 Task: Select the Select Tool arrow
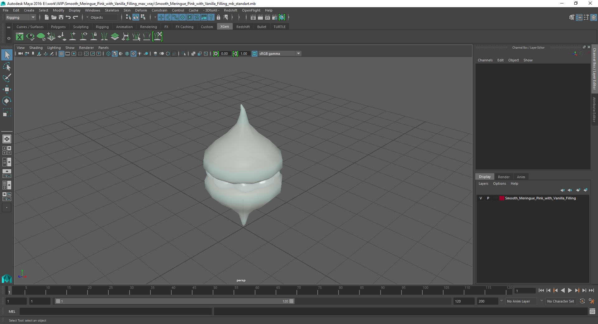click(7, 55)
